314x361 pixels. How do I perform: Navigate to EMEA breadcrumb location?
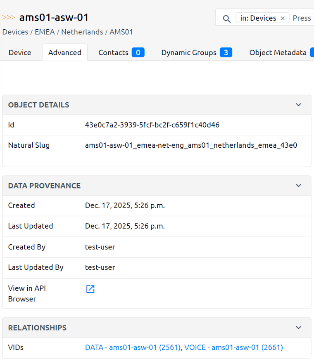coord(45,32)
